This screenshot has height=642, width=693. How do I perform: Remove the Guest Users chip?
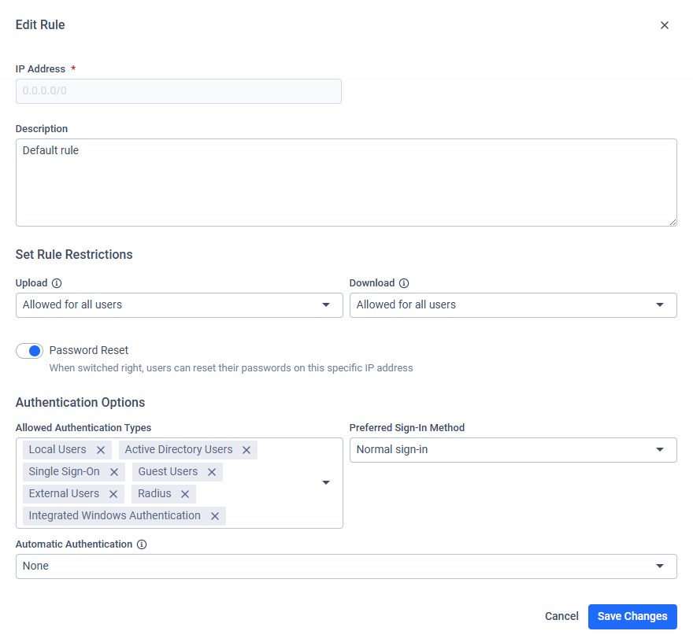point(212,472)
